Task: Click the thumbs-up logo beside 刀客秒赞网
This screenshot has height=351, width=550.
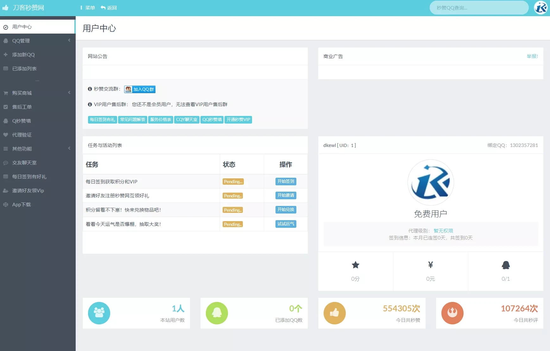Action: point(5,8)
